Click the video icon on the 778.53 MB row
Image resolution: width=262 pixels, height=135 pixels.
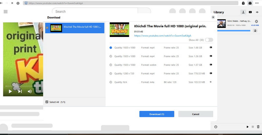point(211,73)
